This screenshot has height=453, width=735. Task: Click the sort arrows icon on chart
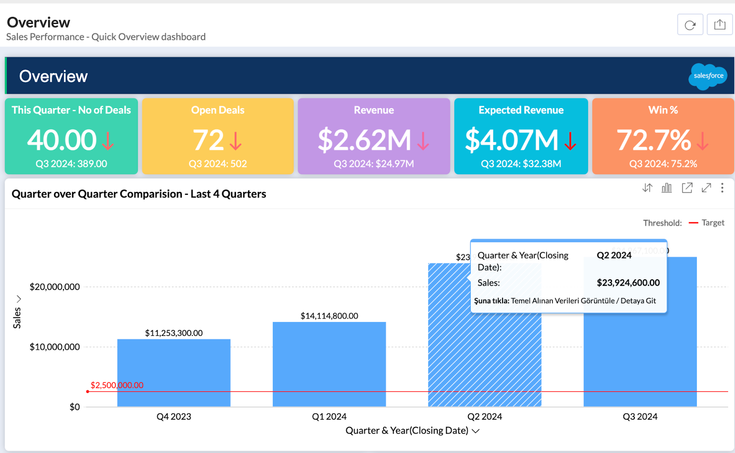click(647, 188)
